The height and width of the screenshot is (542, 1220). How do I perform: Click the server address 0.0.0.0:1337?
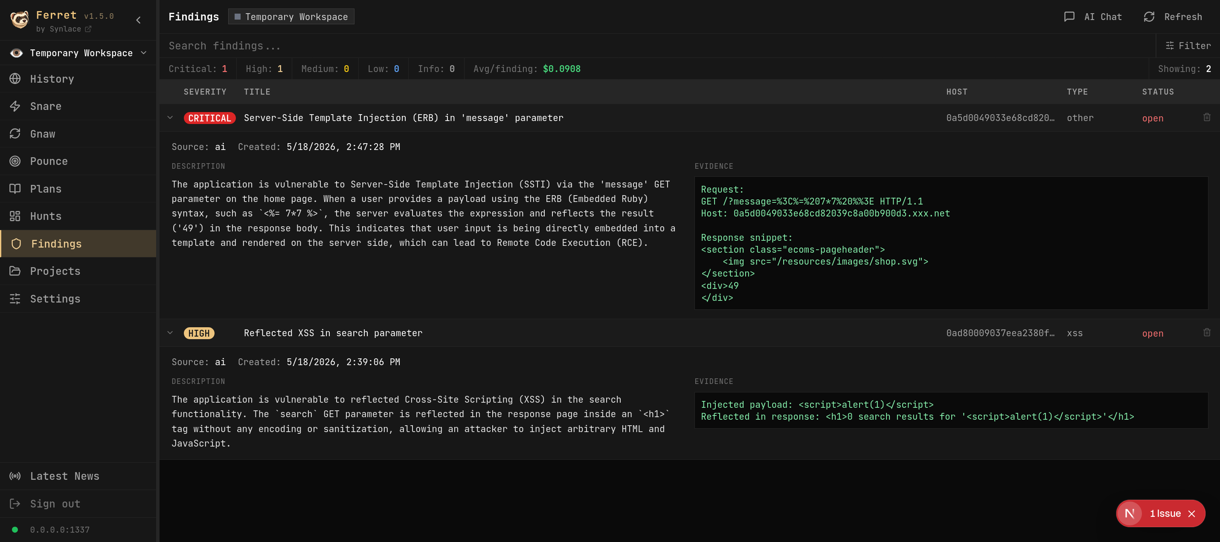(60, 530)
